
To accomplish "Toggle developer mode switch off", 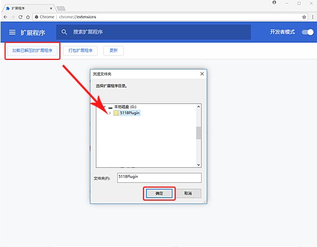I will [x=307, y=32].
